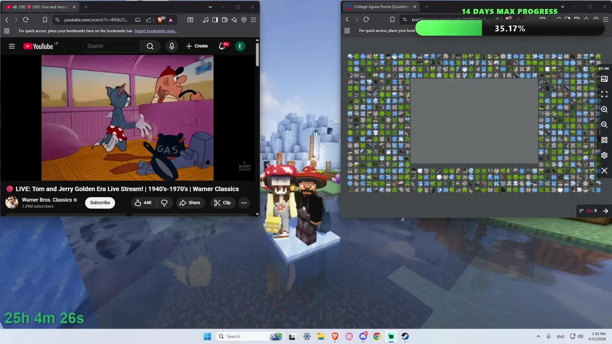Screen dimensions: 612x344
Task: Open a new tab in the YouTube window
Action: pos(86,7)
